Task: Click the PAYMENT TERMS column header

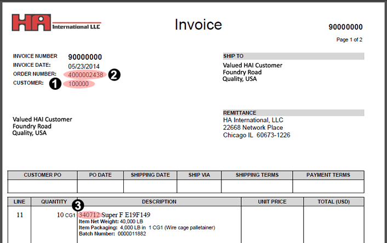Action: pyautogui.click(x=329, y=175)
